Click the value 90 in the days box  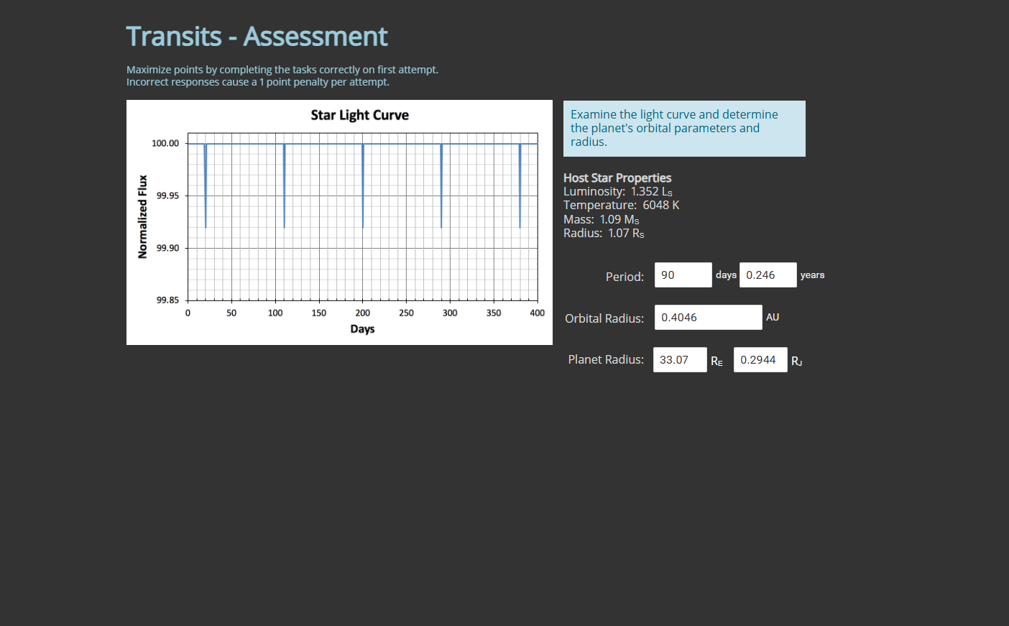point(666,275)
